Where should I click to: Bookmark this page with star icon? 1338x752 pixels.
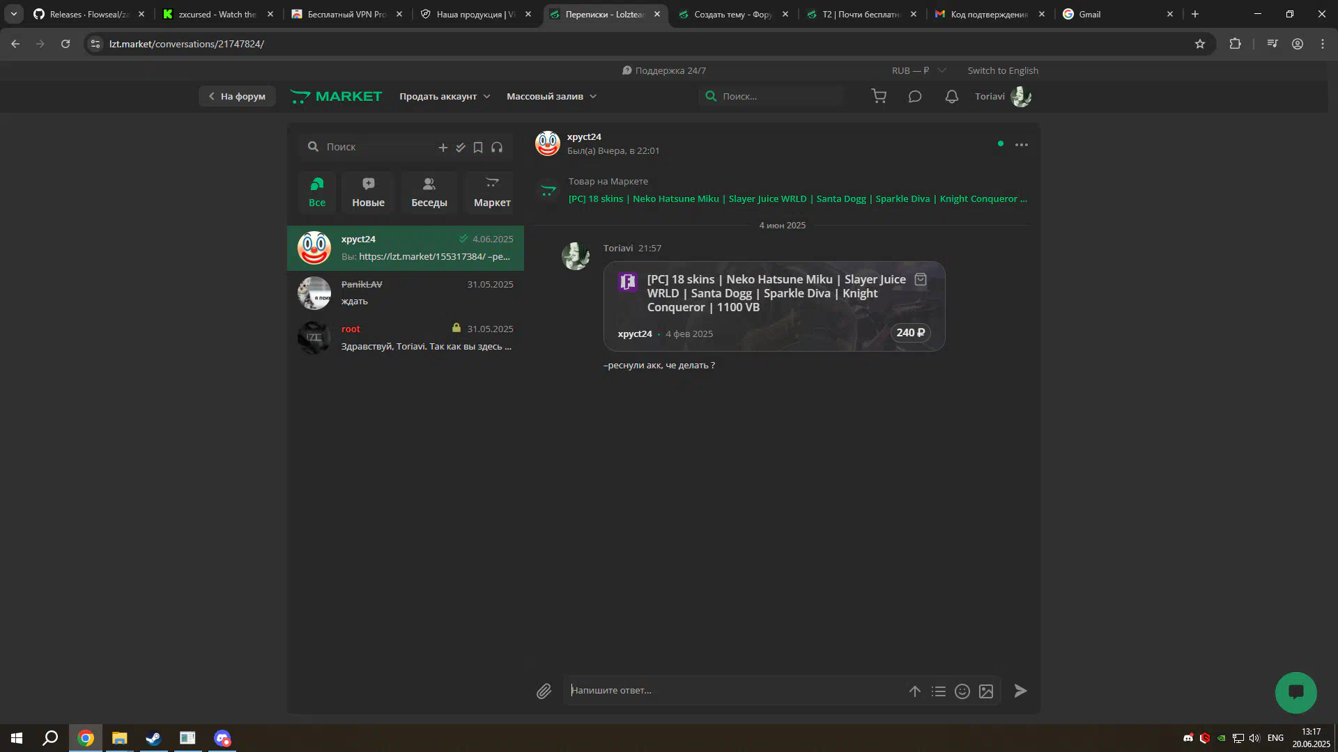pos(1200,44)
